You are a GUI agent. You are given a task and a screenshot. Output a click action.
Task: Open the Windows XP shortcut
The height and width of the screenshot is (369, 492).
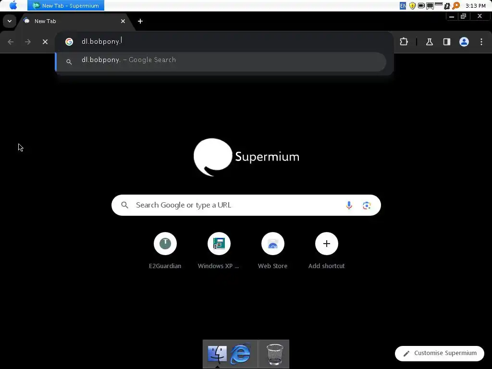(x=219, y=251)
